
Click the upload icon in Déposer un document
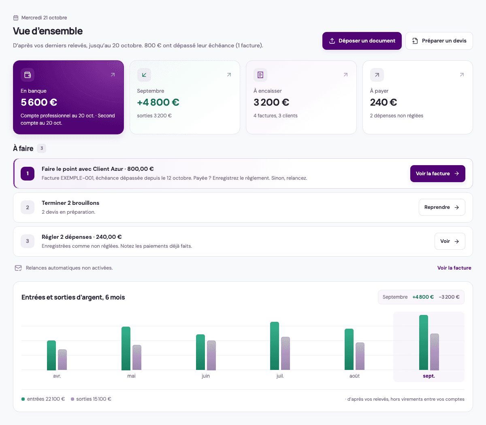(332, 41)
